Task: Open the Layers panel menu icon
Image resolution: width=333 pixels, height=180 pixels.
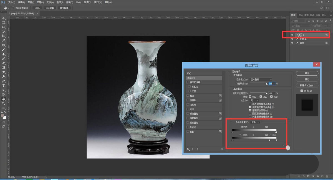Action: tap(331, 16)
